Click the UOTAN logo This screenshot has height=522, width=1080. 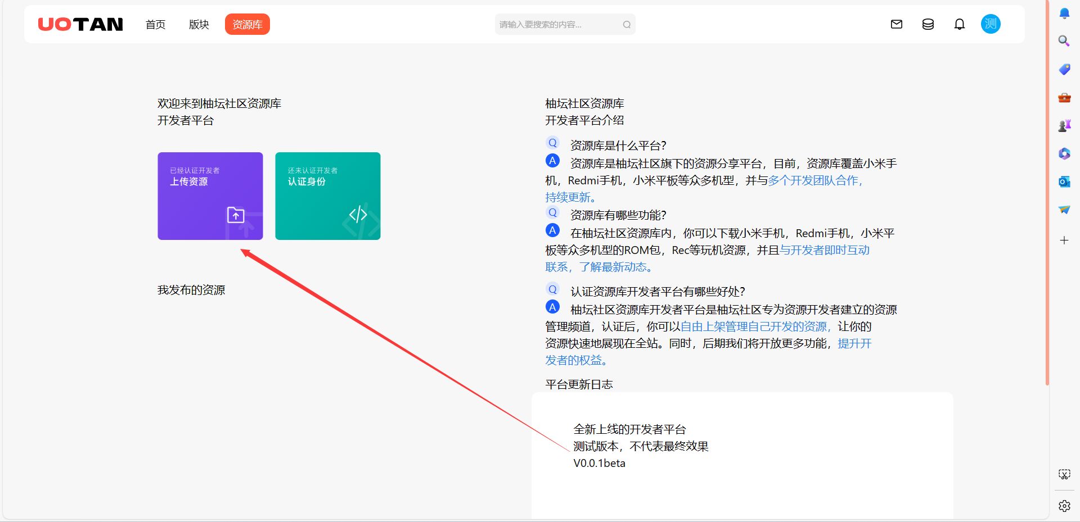(x=80, y=24)
